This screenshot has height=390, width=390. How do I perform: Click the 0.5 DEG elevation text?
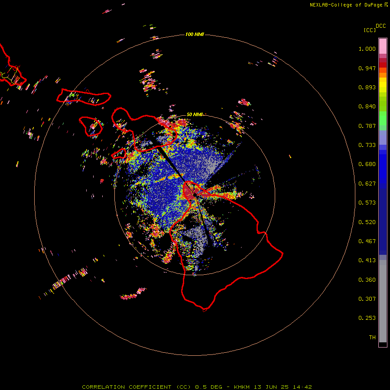(208, 387)
